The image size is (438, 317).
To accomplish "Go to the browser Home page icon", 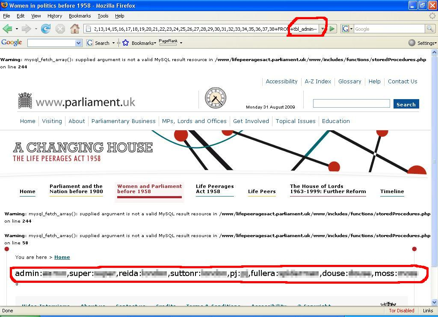I will click(x=75, y=29).
